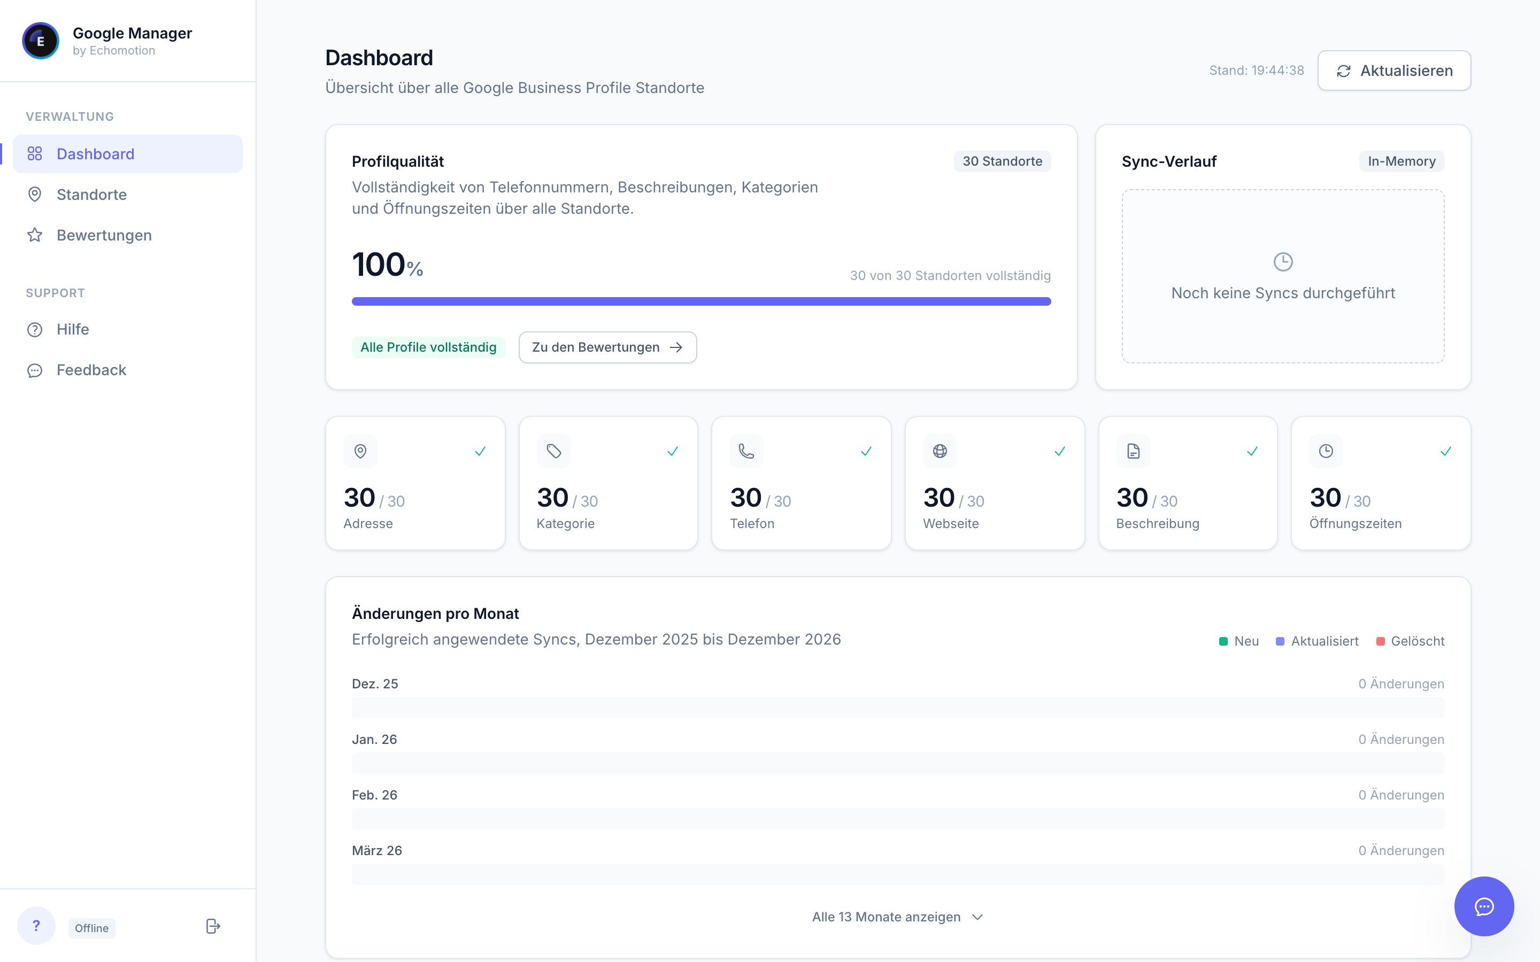
Task: Click the 'März 26' month label
Action: click(x=377, y=851)
